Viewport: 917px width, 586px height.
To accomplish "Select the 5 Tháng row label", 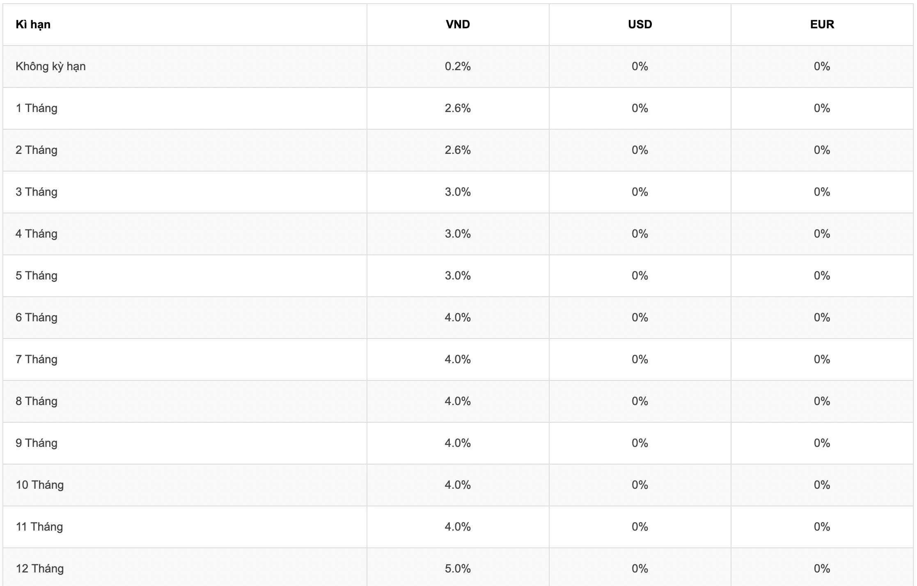I will click(37, 276).
